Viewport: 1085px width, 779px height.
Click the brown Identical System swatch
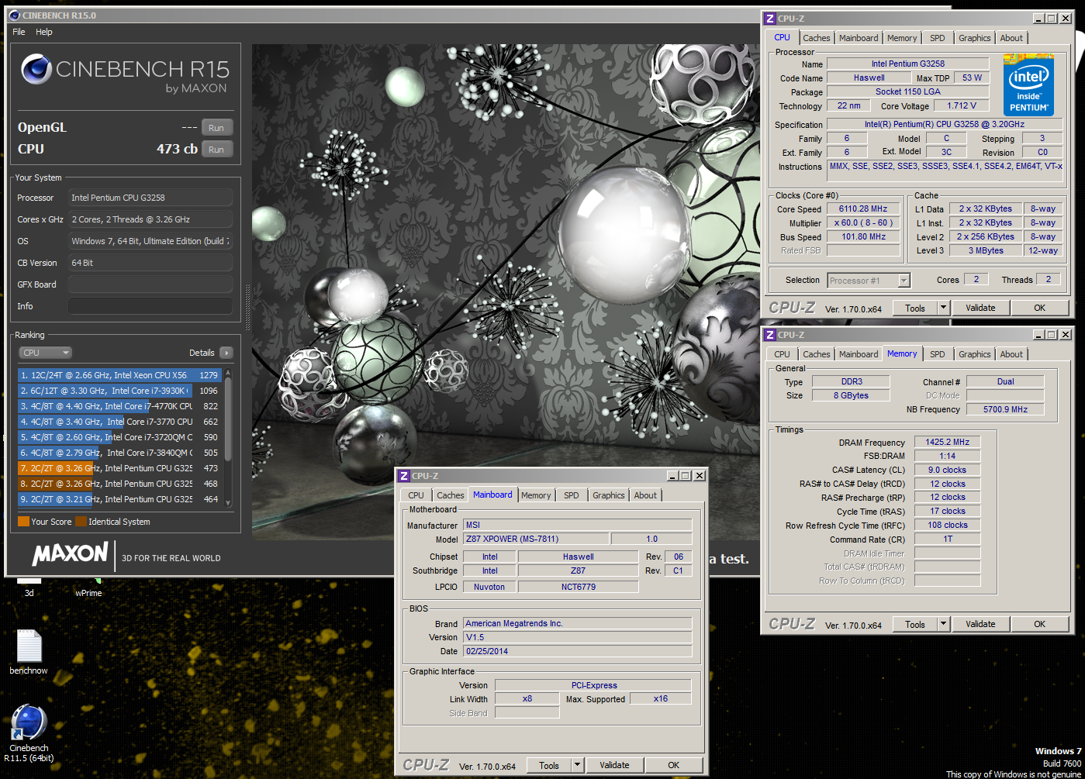(x=81, y=522)
